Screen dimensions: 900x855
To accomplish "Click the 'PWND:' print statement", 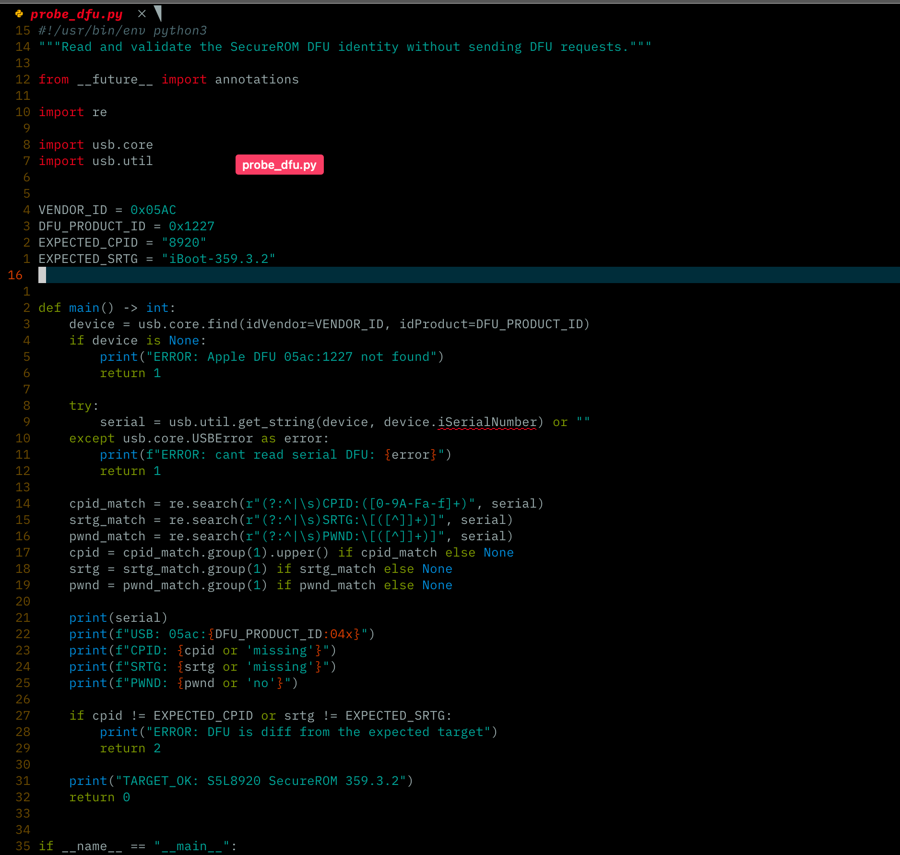I will (x=184, y=683).
